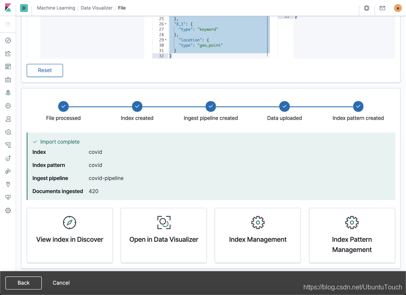This screenshot has height=295, width=406.
Task: Open the Stack Monitoring heartbeat icon
Action: [x=8, y=197]
